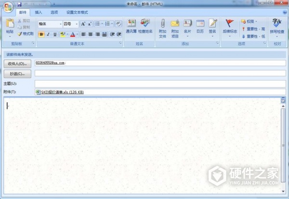Click the Cc (抄送) button
Image resolution: width=289 pixels, height=199 pixels.
17,73
